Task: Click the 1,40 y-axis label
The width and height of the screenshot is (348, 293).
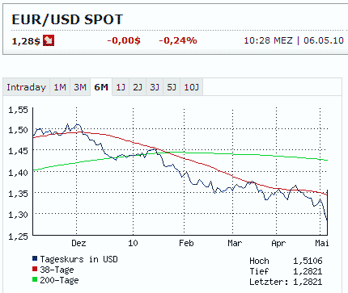Action: [18, 173]
